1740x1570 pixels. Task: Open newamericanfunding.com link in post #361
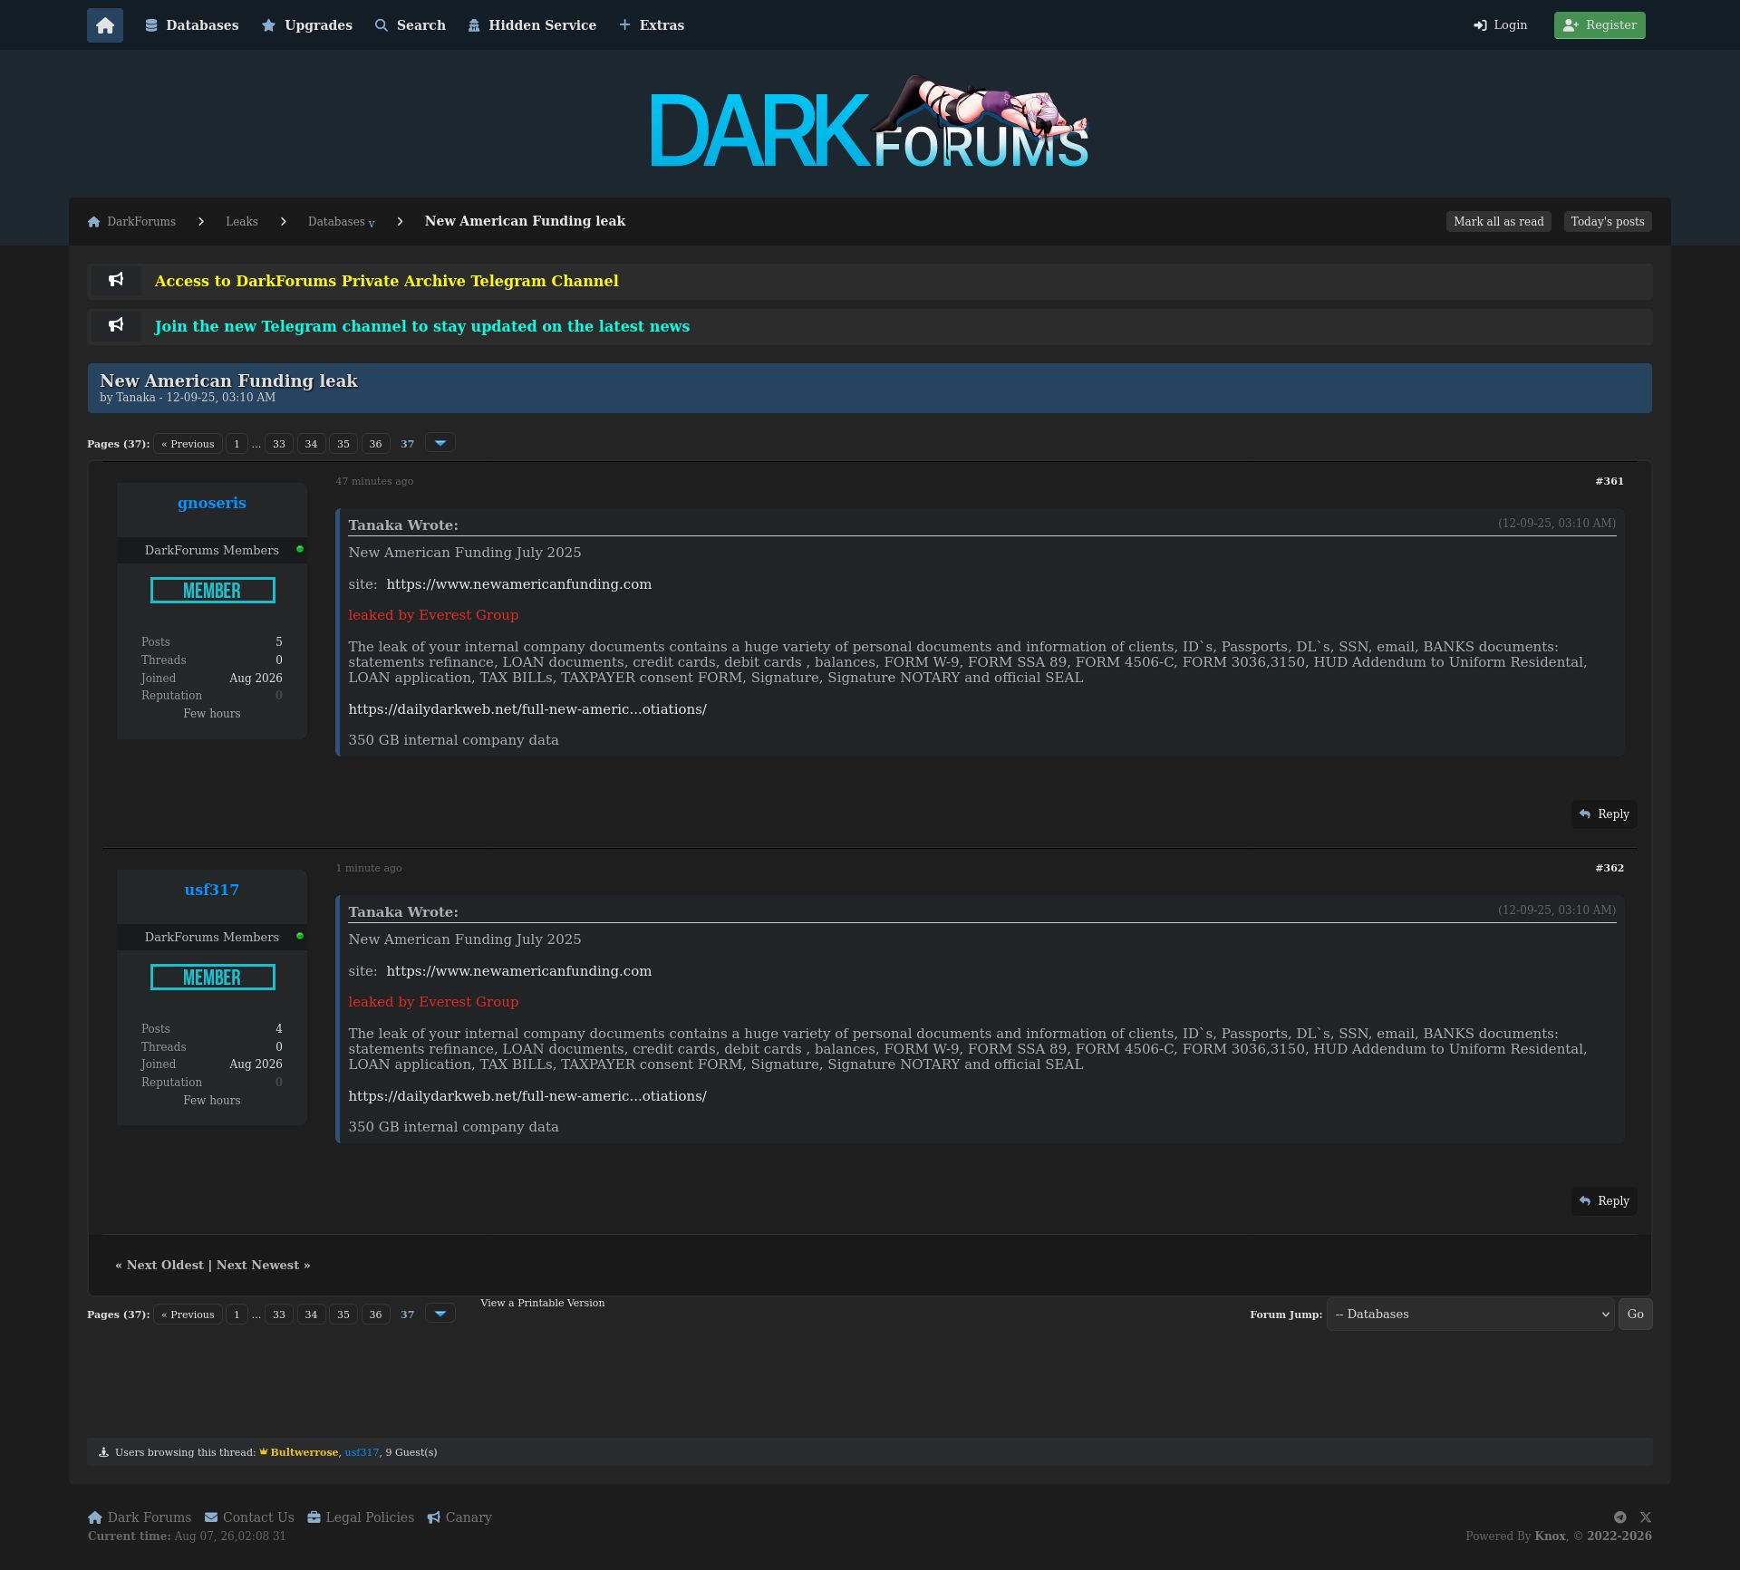(519, 584)
